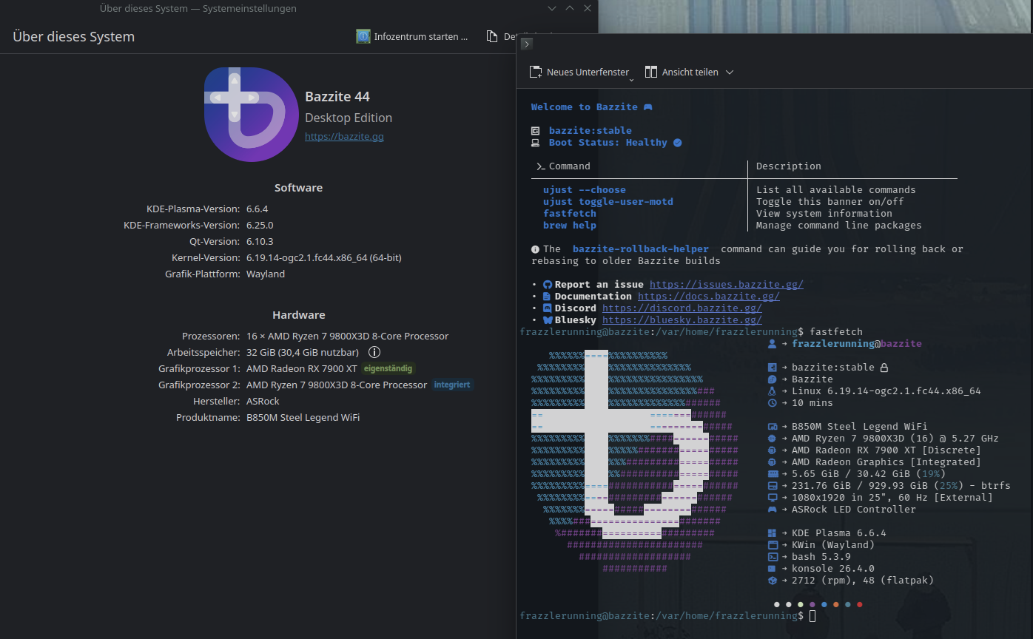1033x639 pixels.
Task: Click the red dot in fastfetch color palette
Action: [860, 604]
